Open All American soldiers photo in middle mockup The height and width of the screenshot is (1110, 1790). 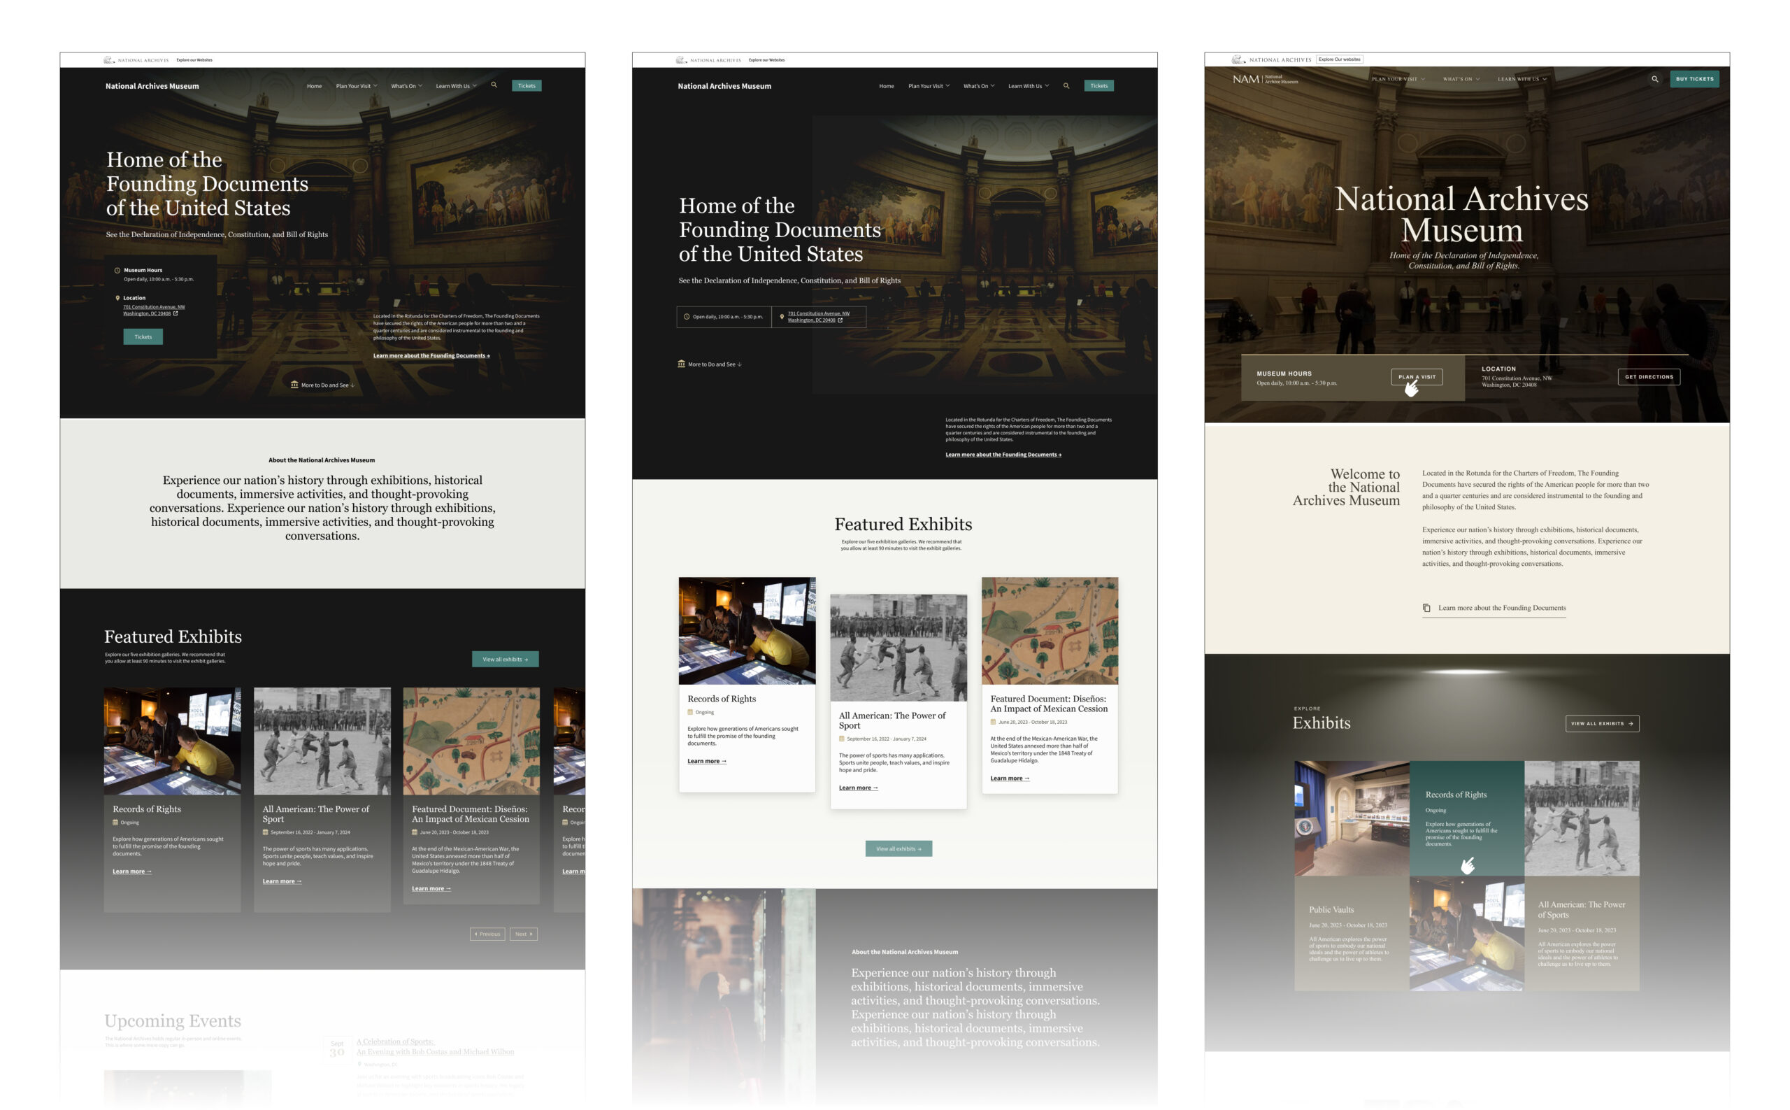point(898,648)
